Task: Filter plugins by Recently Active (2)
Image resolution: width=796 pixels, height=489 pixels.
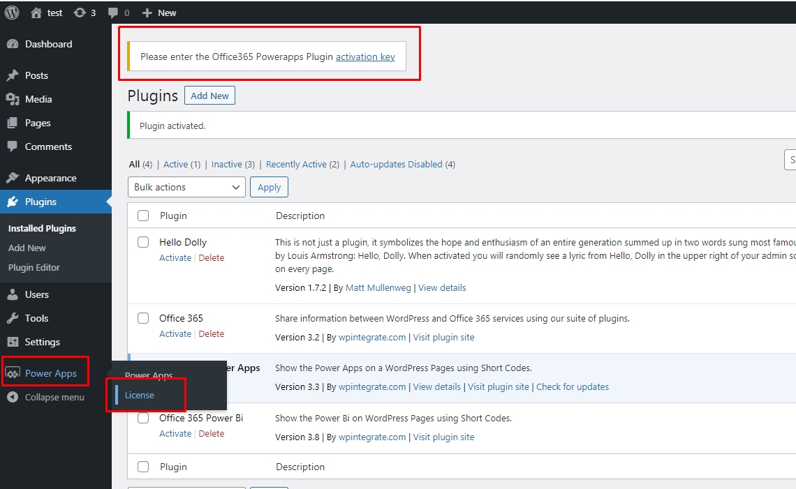Action: [x=302, y=165]
